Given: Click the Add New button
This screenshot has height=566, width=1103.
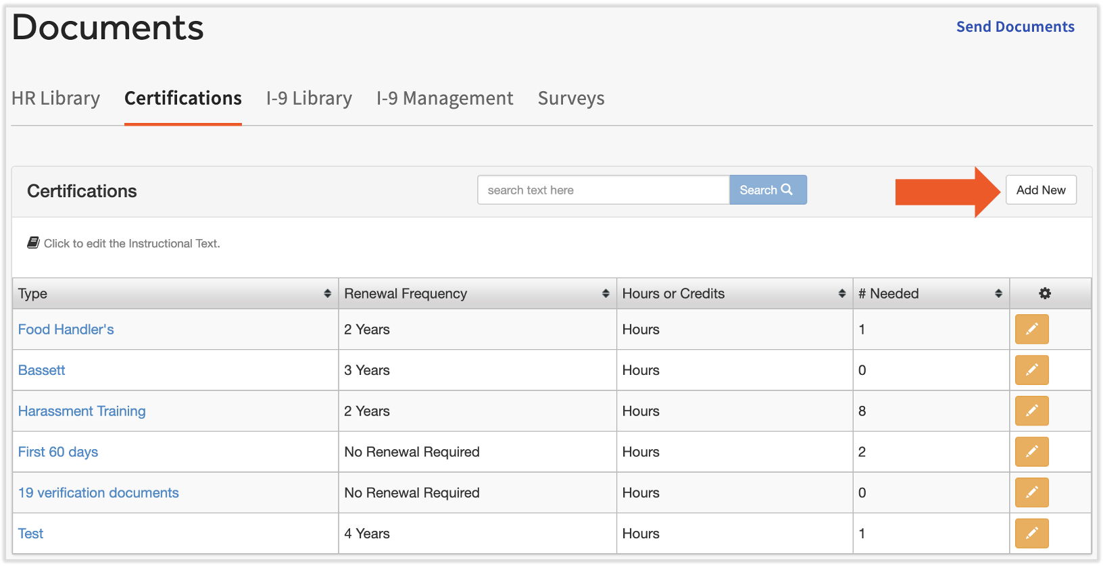Looking at the screenshot, I should [1041, 190].
